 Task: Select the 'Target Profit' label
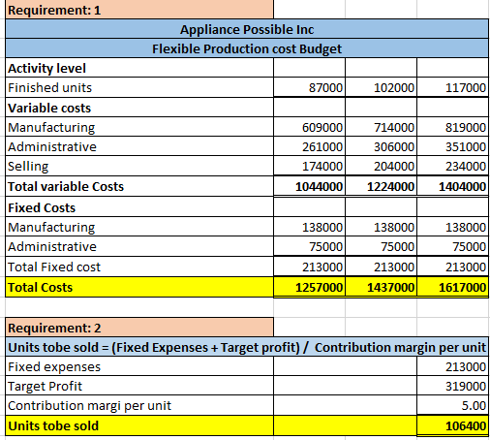click(139, 386)
